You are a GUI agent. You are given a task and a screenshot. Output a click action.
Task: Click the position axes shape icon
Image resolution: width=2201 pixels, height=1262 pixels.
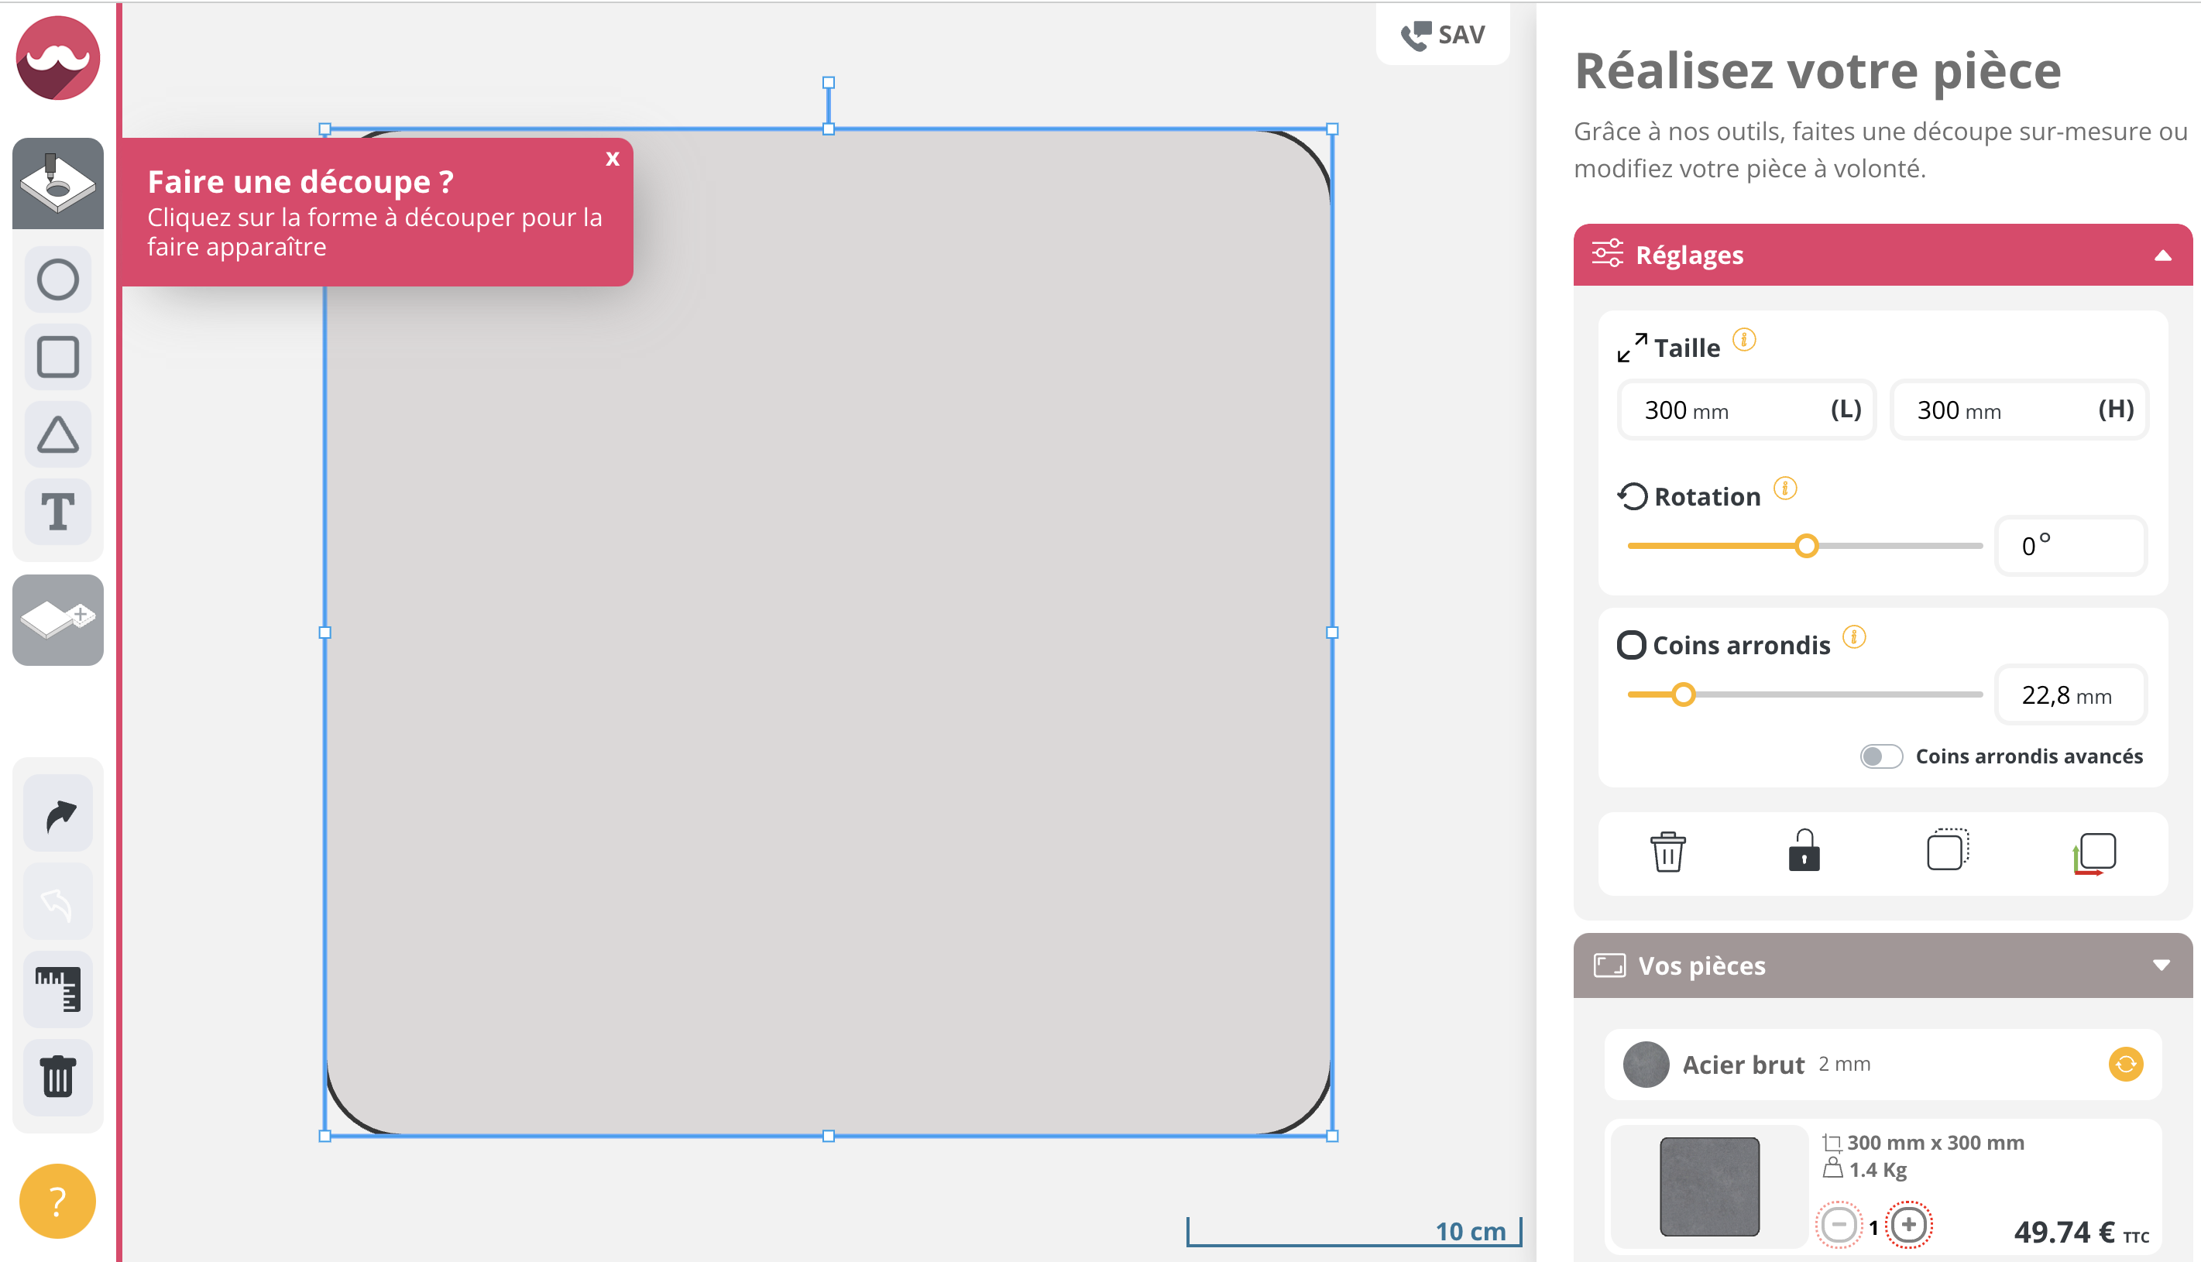point(2093,854)
